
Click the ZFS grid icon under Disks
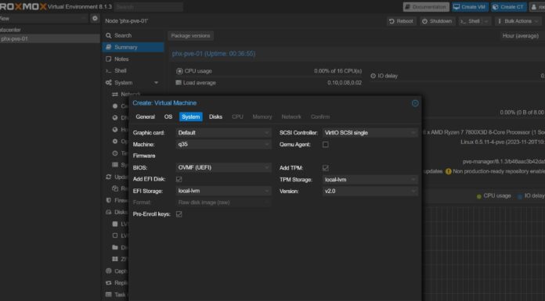click(115, 259)
